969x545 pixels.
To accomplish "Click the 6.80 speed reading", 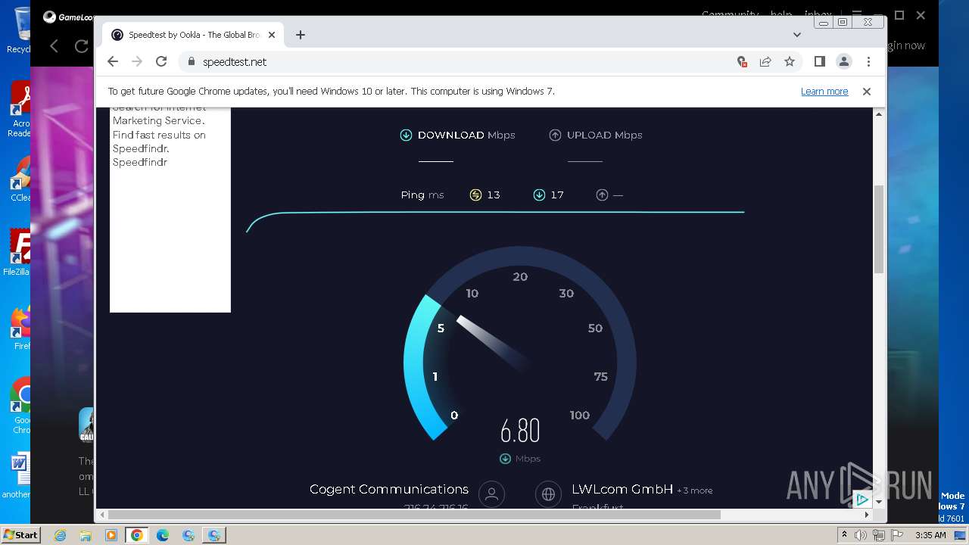I will [x=520, y=431].
